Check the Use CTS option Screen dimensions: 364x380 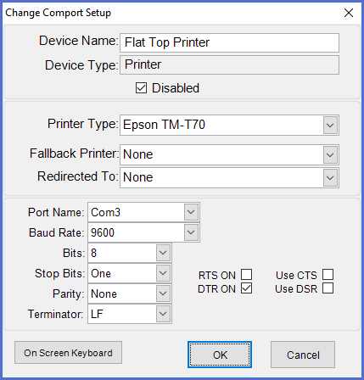tap(328, 275)
